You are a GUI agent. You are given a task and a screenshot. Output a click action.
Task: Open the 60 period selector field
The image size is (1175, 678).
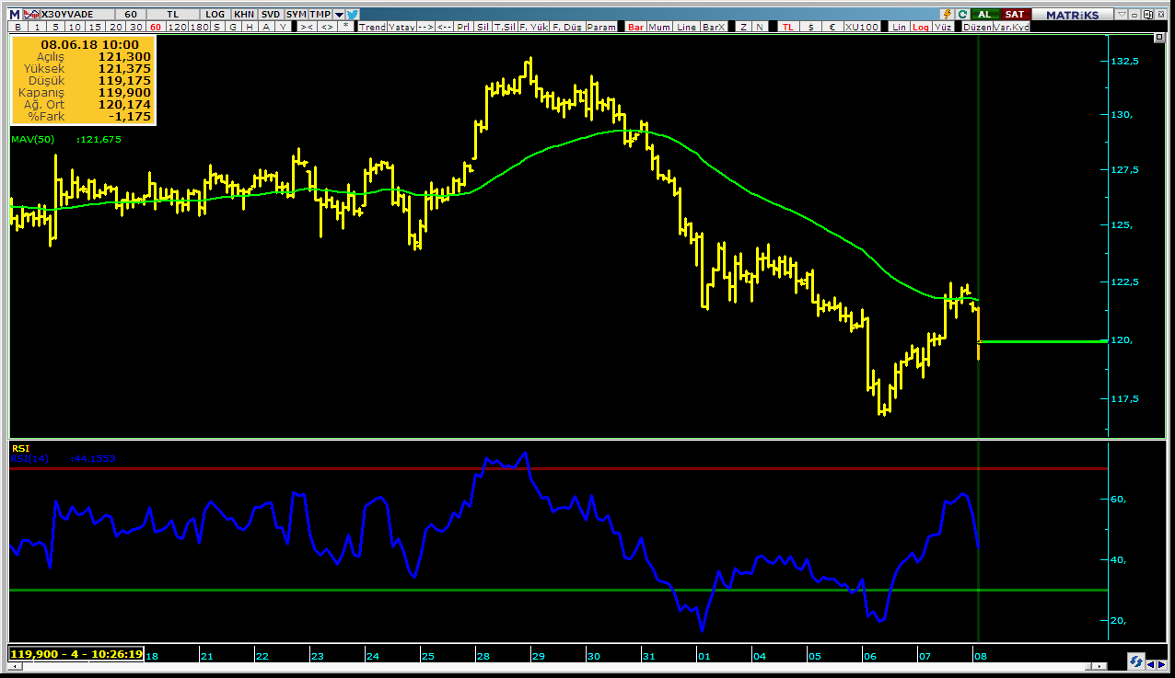130,15
